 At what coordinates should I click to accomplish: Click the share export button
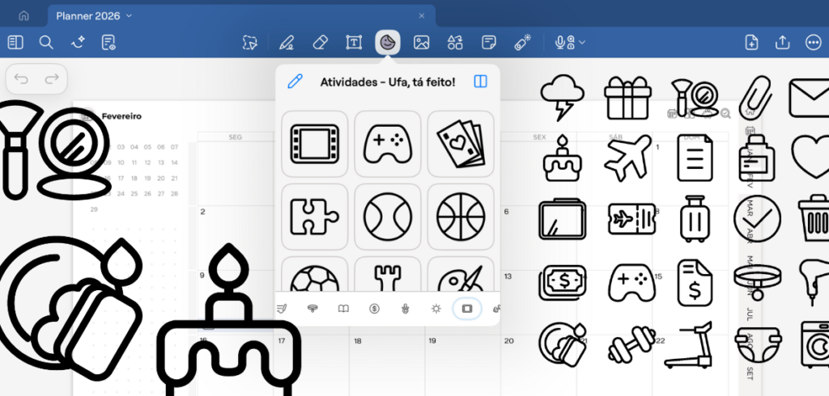click(782, 42)
